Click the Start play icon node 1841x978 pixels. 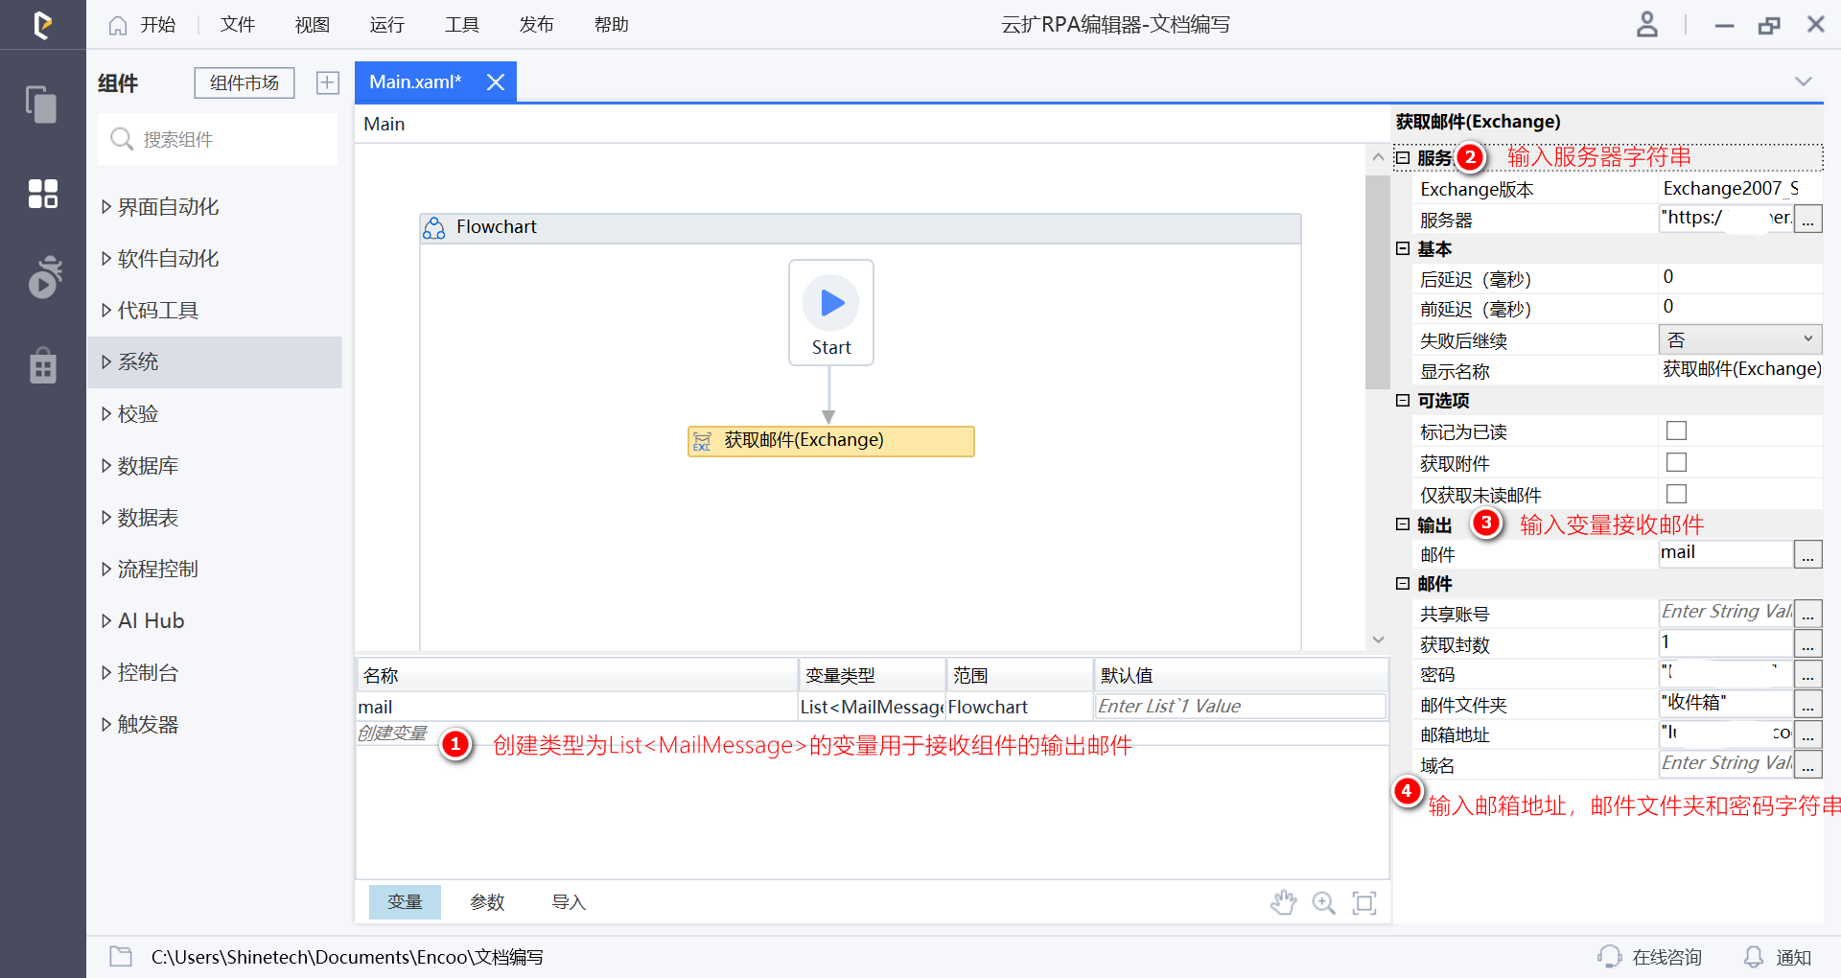831,303
